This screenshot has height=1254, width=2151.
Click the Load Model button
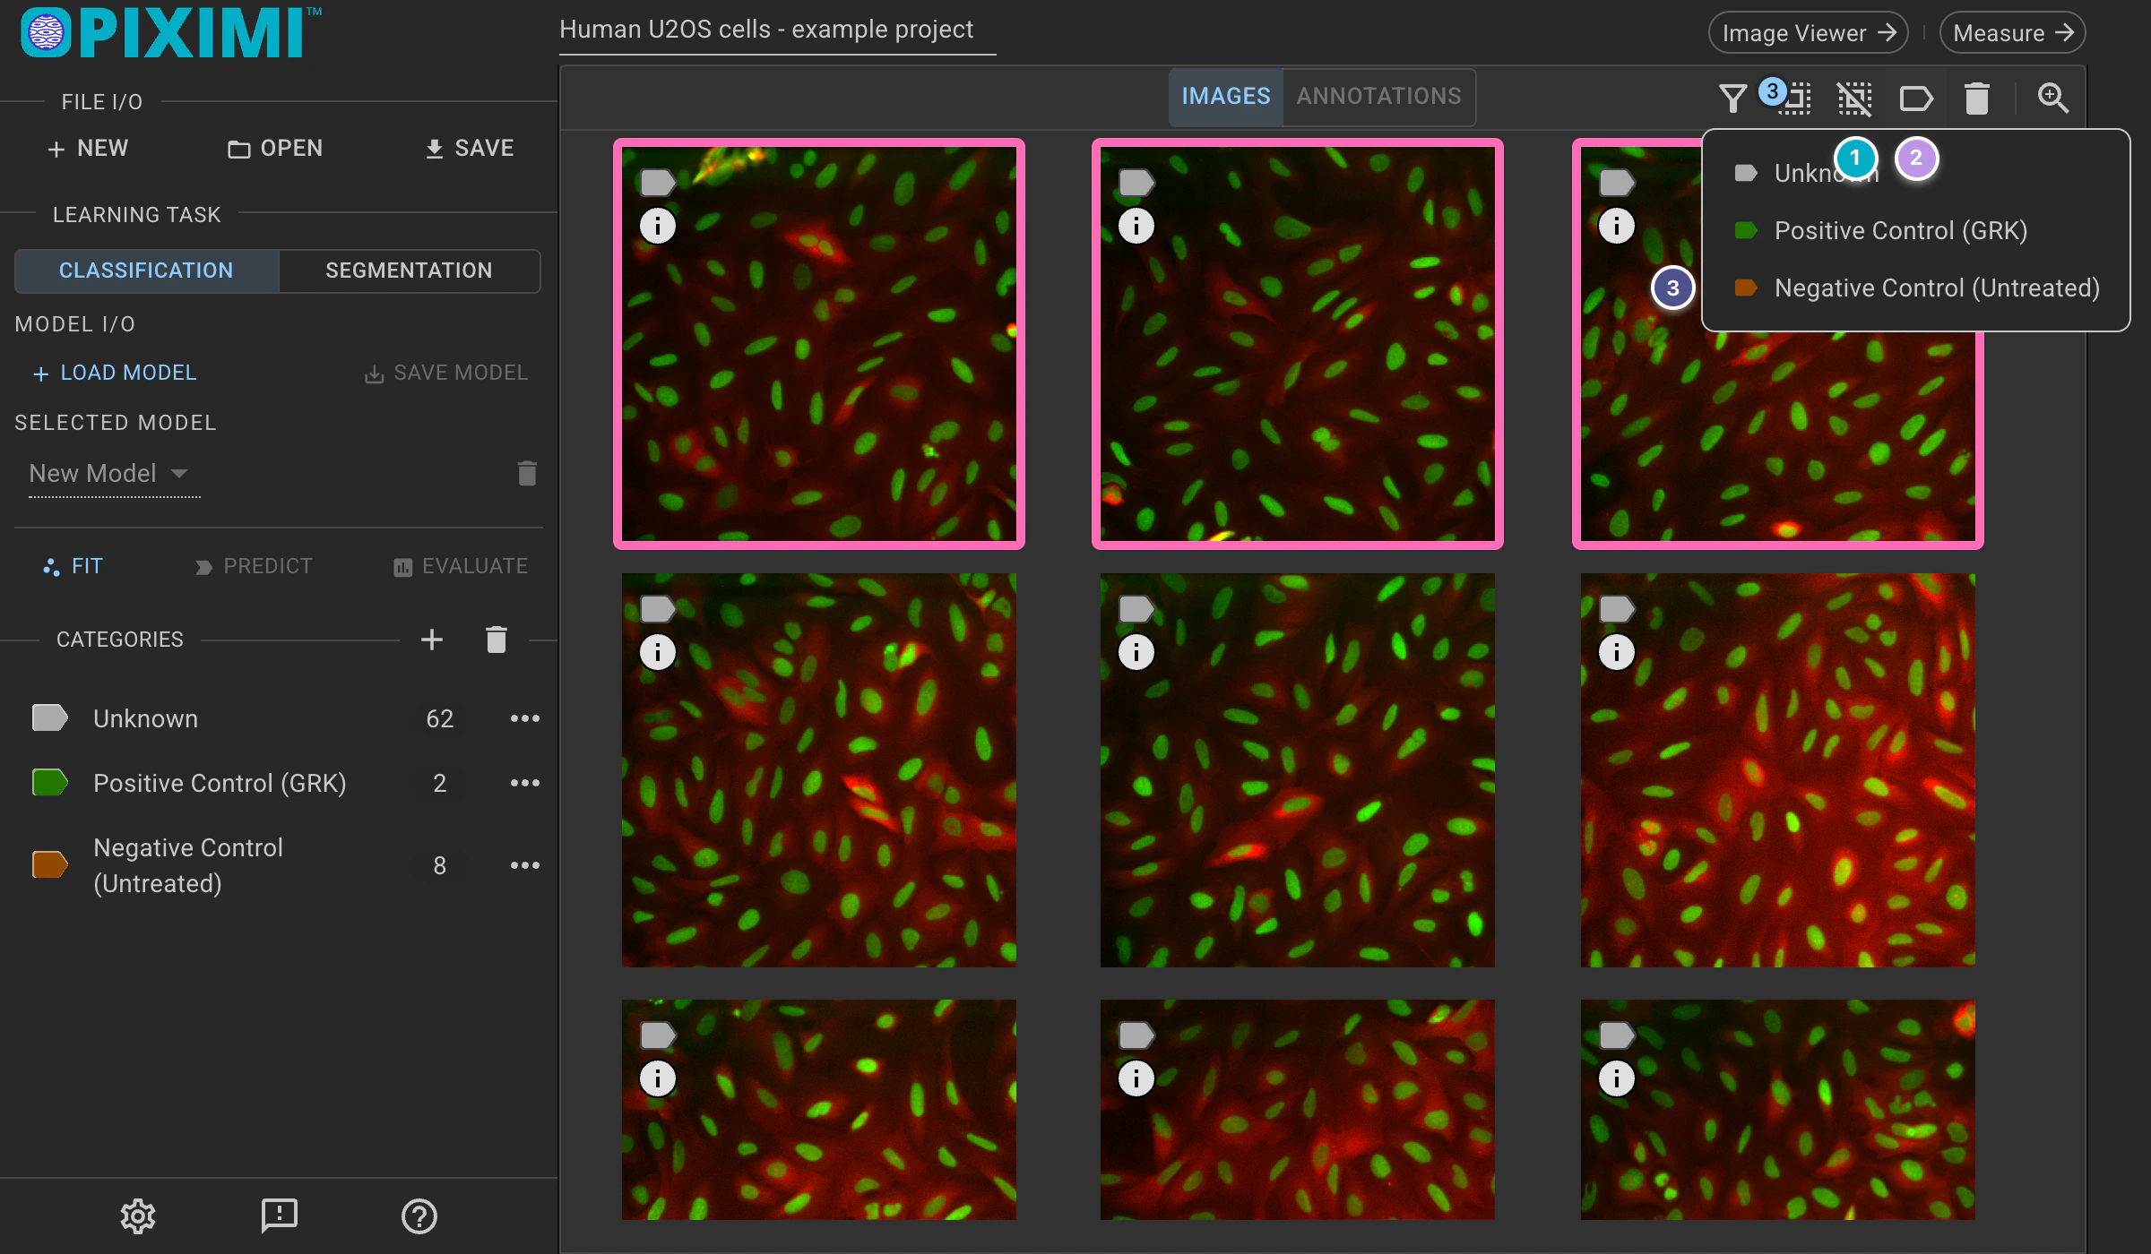pyautogui.click(x=114, y=373)
